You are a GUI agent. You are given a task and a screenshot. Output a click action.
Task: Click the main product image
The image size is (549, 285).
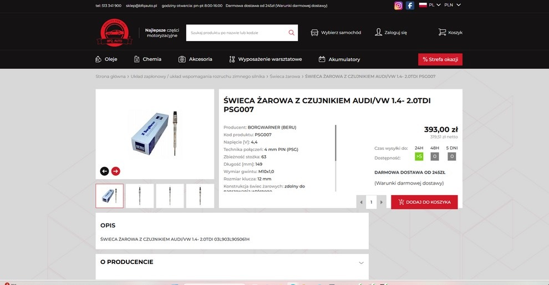pyautogui.click(x=155, y=133)
